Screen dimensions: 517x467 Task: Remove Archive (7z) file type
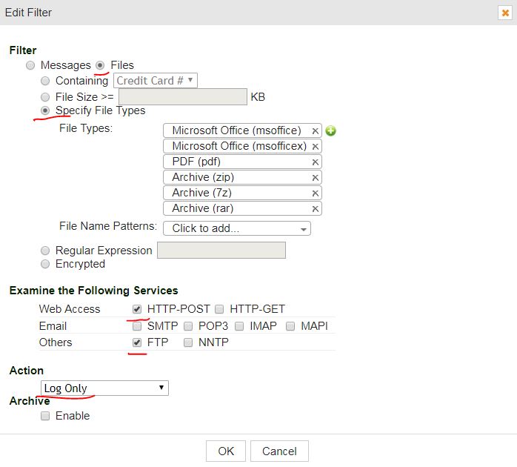pos(316,193)
